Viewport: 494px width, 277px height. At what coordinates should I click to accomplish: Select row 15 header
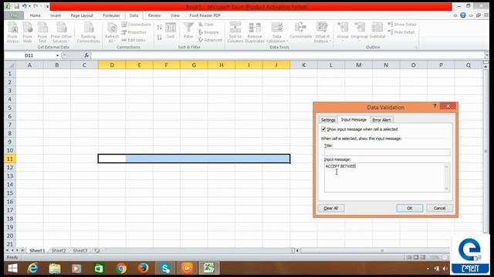[10, 193]
